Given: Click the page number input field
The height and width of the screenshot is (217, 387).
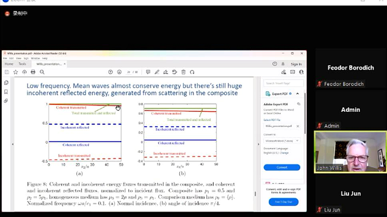Looking at the screenshot, I should [x=128, y=72].
